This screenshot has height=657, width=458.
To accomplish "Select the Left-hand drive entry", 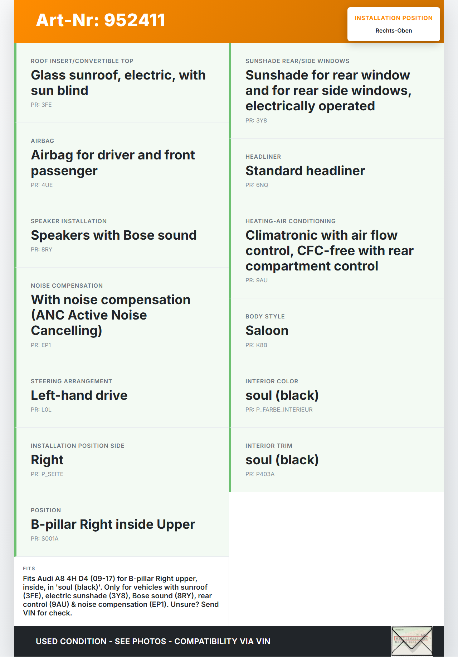I will (x=122, y=395).
